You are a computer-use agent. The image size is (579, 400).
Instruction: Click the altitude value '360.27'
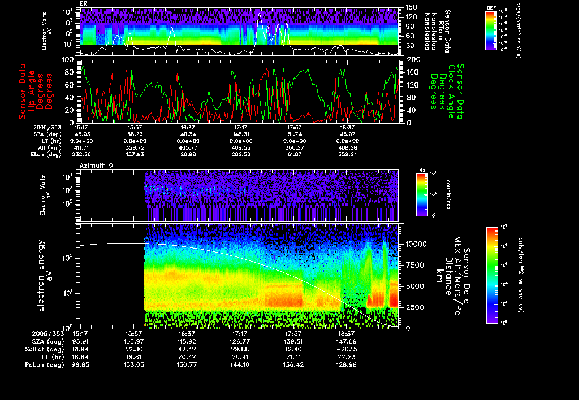(294, 147)
